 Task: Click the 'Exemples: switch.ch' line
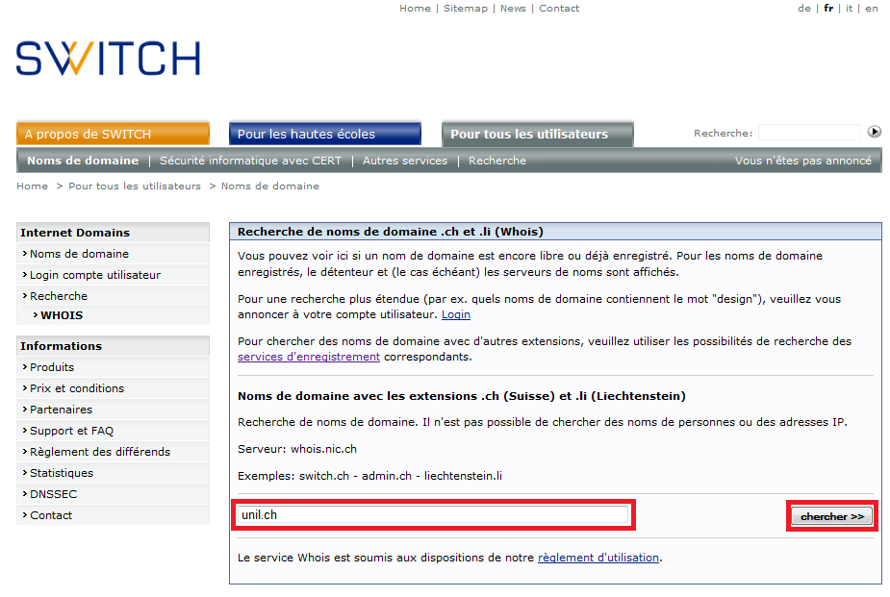point(369,476)
